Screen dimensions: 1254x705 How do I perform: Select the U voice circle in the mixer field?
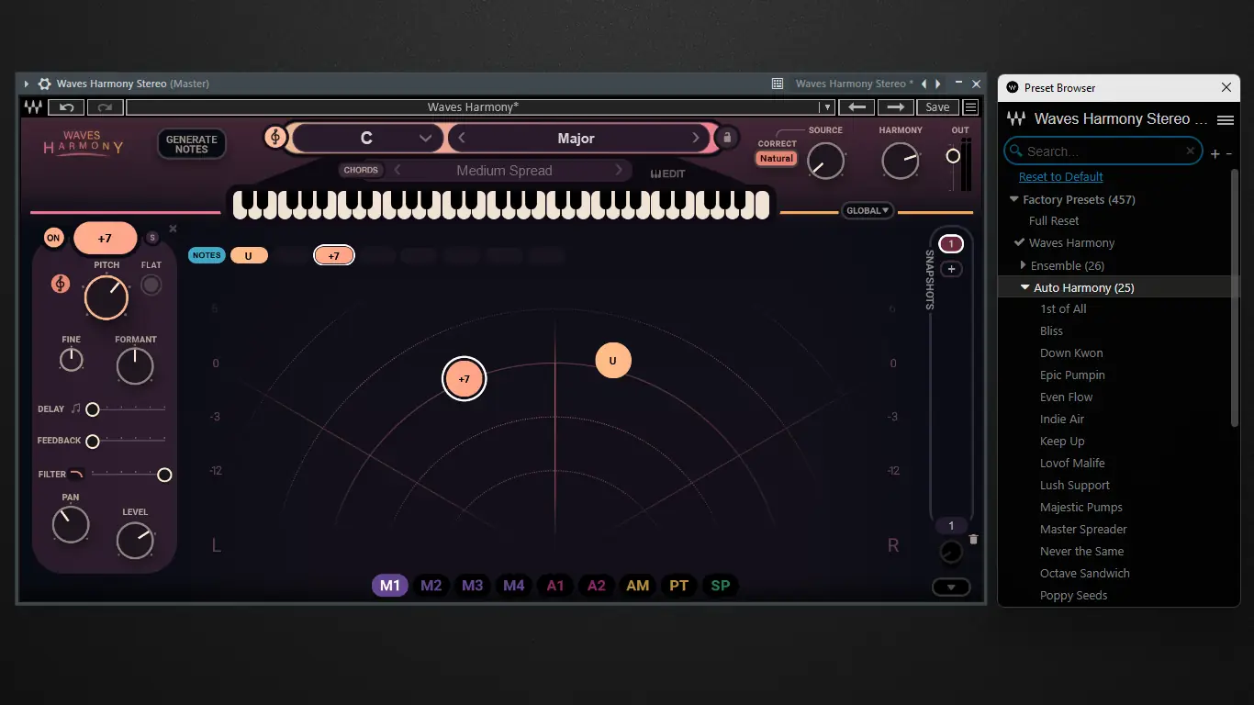(613, 360)
